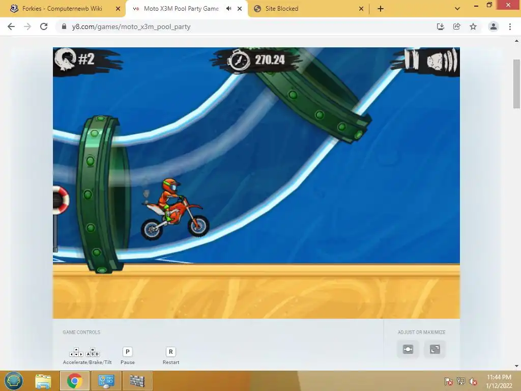Click the address bar with y8.com URL
This screenshot has width=521, height=391.
246,26
